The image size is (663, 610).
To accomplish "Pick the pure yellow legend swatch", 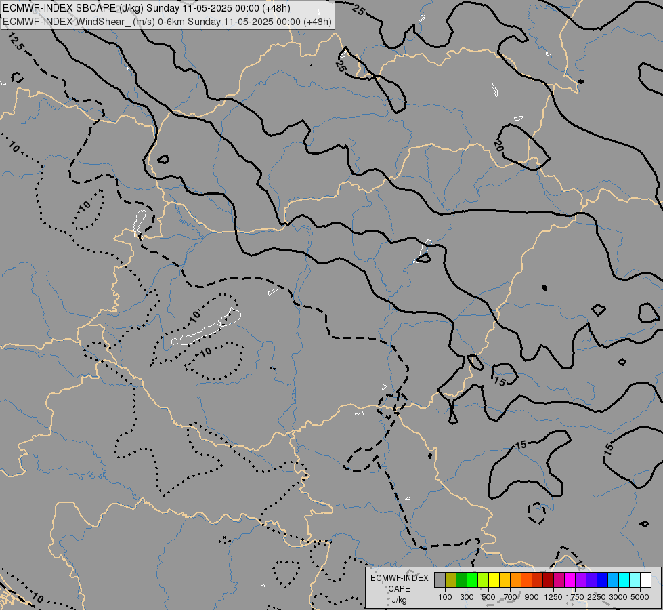I will click(494, 580).
